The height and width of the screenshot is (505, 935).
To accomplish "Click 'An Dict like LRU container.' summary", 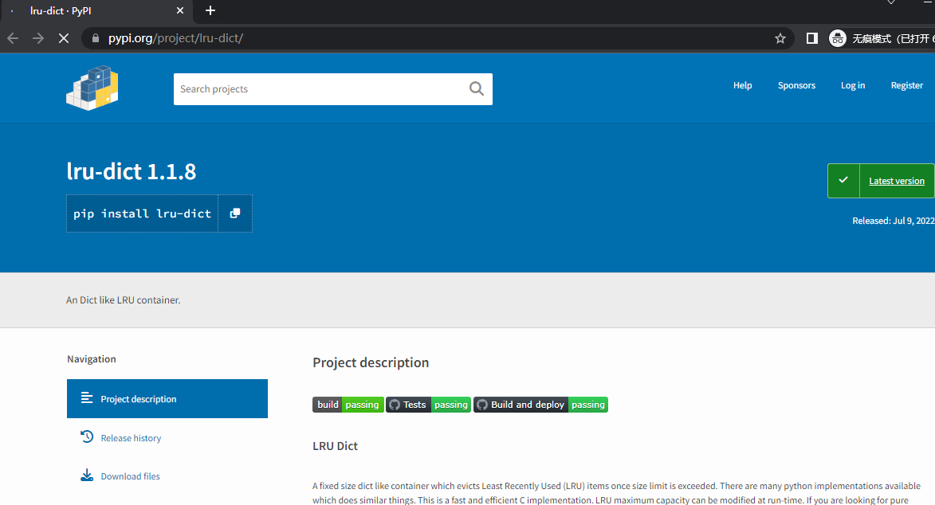I will pos(123,300).
